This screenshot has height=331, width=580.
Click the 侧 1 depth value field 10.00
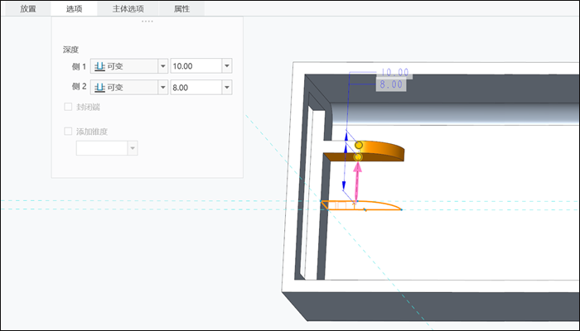[x=196, y=66]
